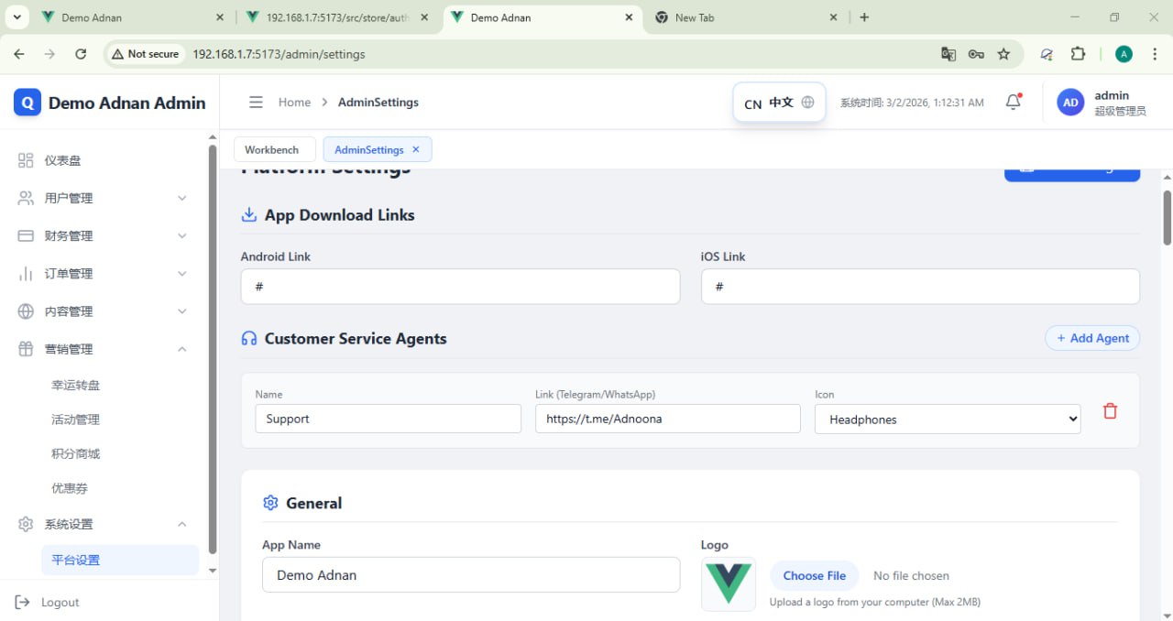
Task: Reload the page with the refresh icon
Action: [81, 54]
